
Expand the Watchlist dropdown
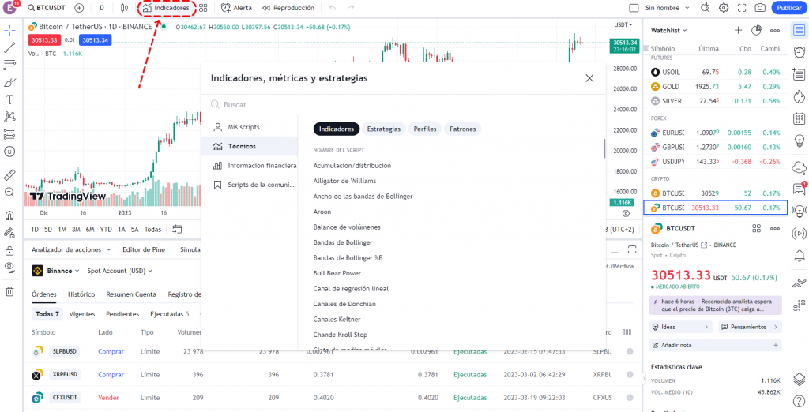[669, 31]
